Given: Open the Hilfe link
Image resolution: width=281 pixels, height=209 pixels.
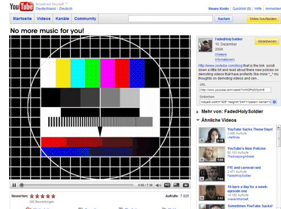Looking at the screenshot, I should [x=258, y=9].
